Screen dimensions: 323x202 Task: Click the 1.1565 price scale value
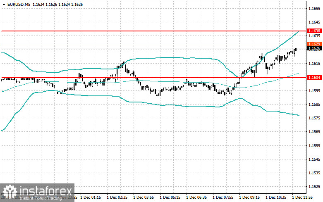point(314,132)
